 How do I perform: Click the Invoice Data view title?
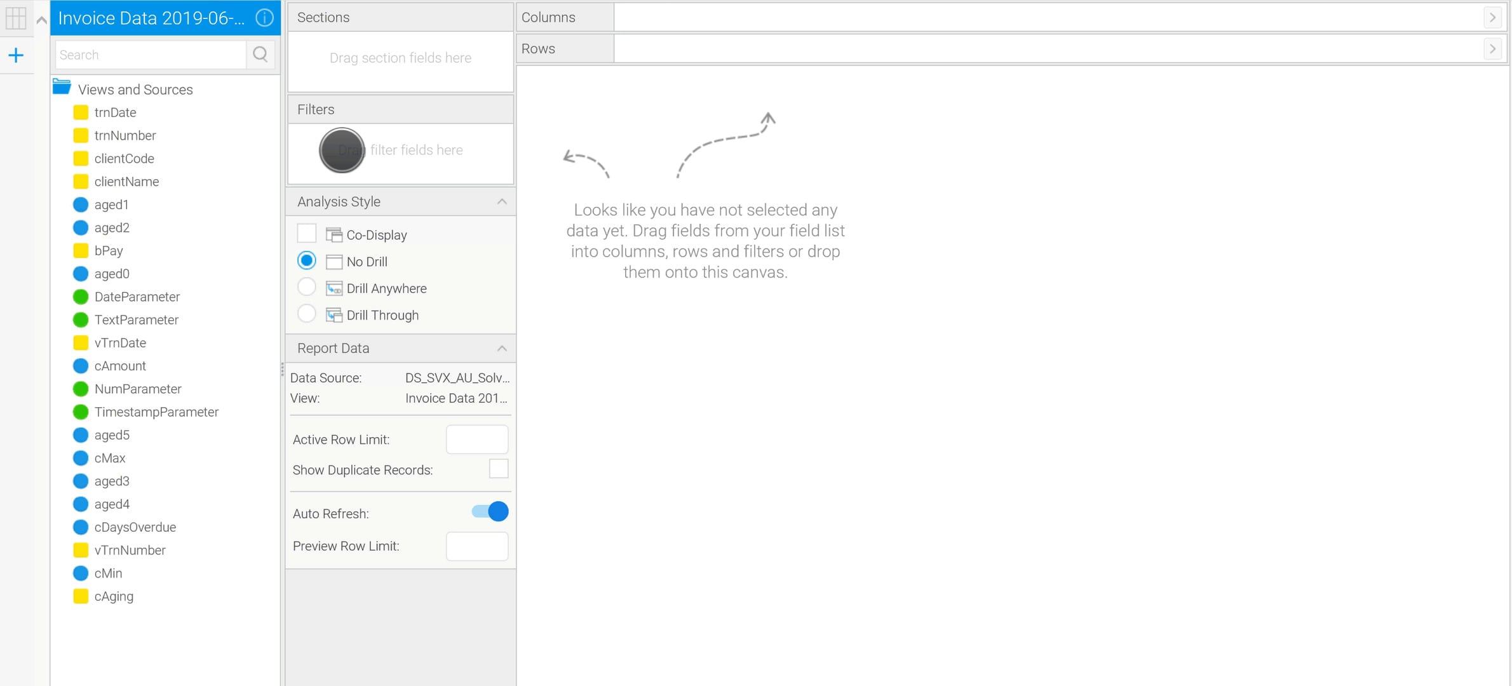tap(151, 18)
